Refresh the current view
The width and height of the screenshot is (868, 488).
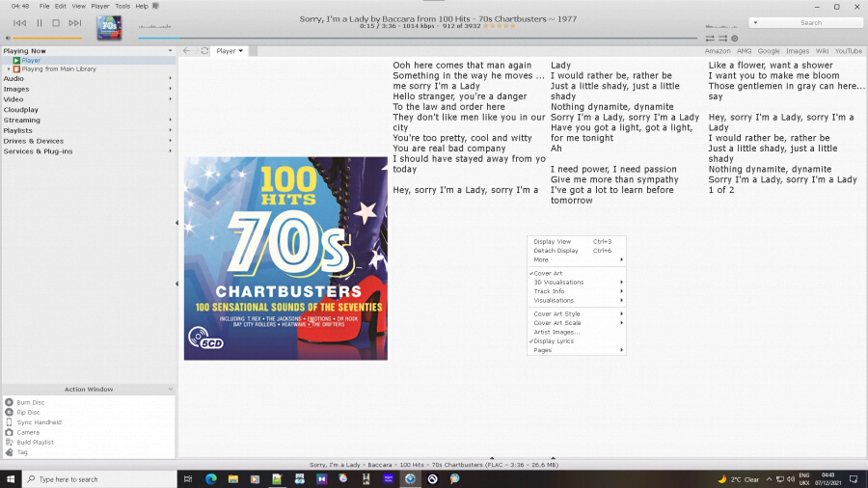pyautogui.click(x=204, y=51)
